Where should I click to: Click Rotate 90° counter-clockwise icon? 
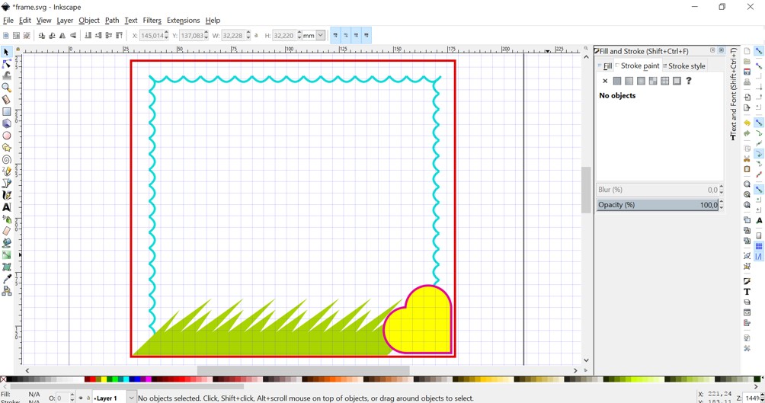(x=41, y=35)
